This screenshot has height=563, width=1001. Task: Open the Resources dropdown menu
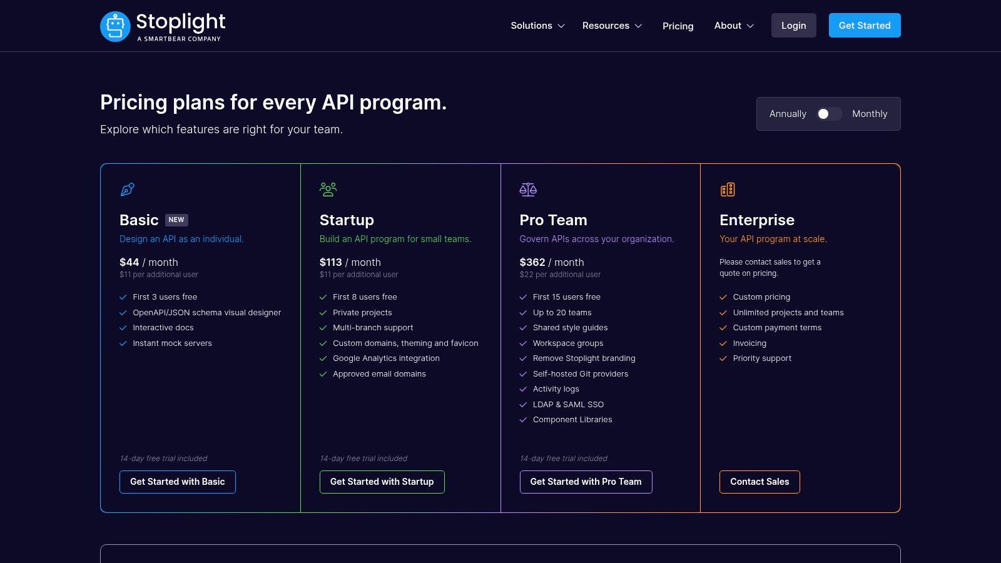point(612,26)
